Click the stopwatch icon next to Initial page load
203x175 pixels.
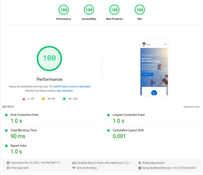pos(8,168)
